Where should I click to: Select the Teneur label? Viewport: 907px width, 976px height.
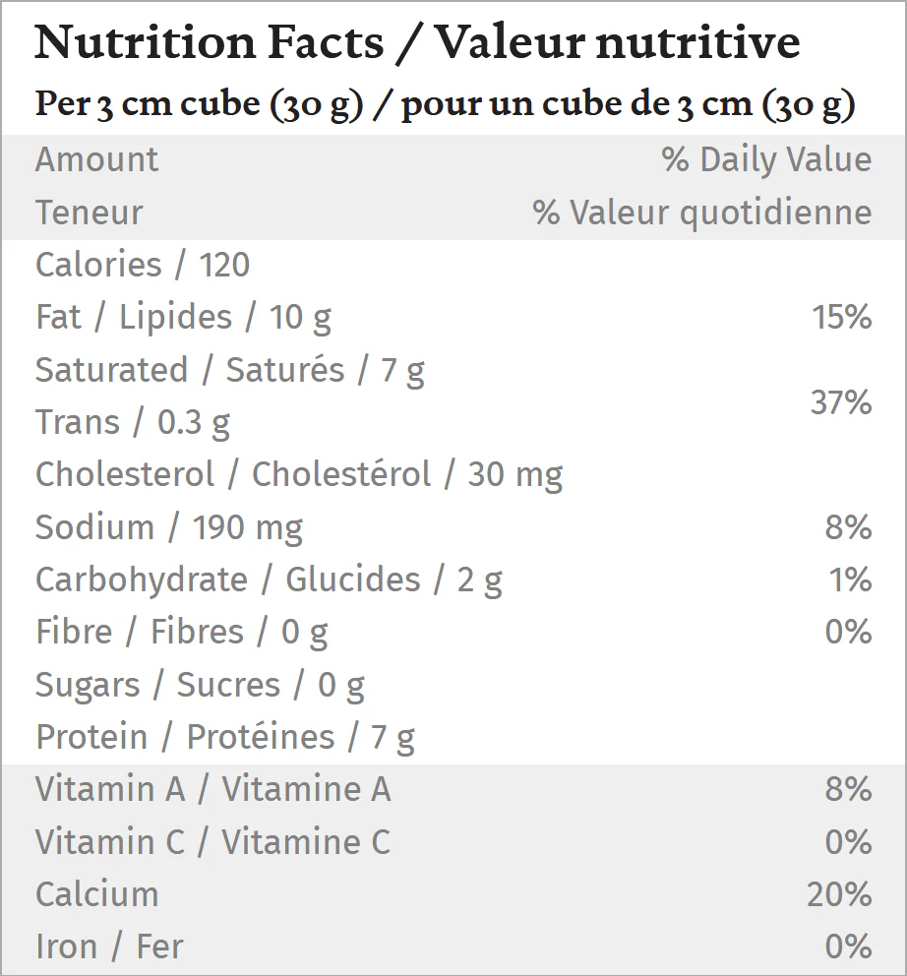(x=89, y=213)
